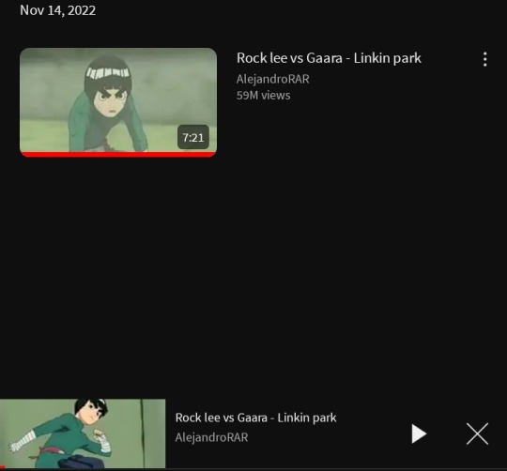The height and width of the screenshot is (471, 507).
Task: Open the AlejandroRAR channel name under the history video
Action: click(272, 79)
